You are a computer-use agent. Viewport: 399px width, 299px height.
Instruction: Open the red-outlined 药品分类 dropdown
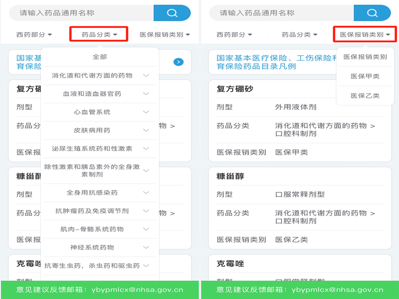click(99, 35)
